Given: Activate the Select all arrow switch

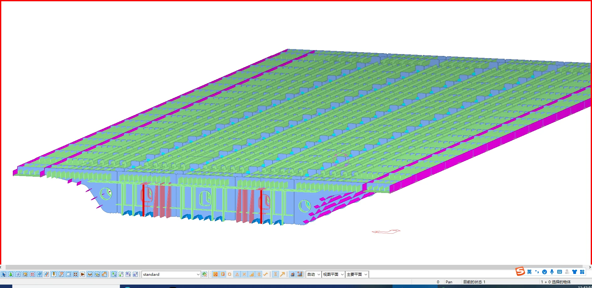Looking at the screenshot, I should tap(3, 274).
